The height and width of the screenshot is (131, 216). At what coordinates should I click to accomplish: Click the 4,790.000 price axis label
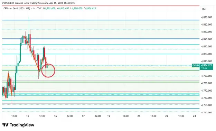206,76
